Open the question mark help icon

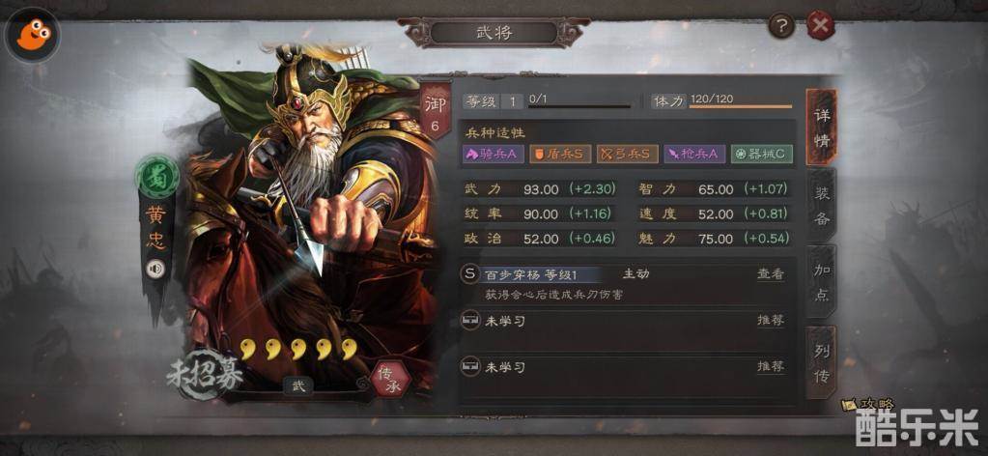pyautogui.click(x=782, y=26)
